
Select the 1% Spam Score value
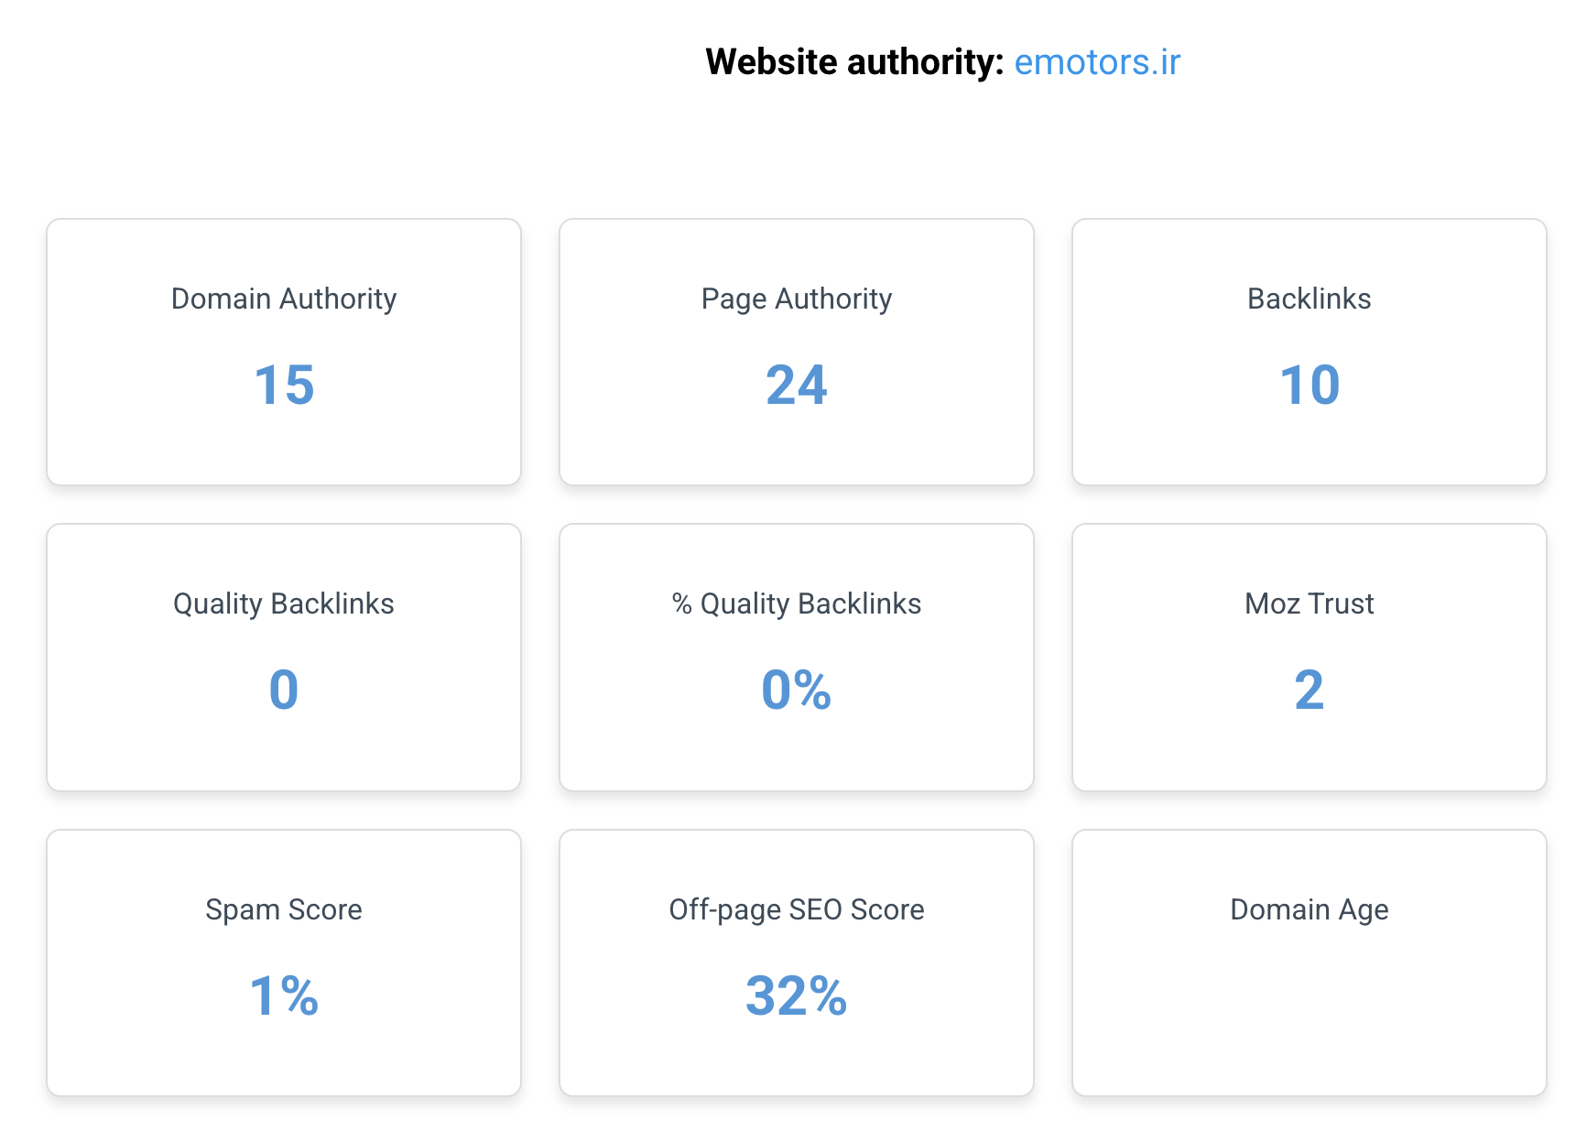[284, 995]
